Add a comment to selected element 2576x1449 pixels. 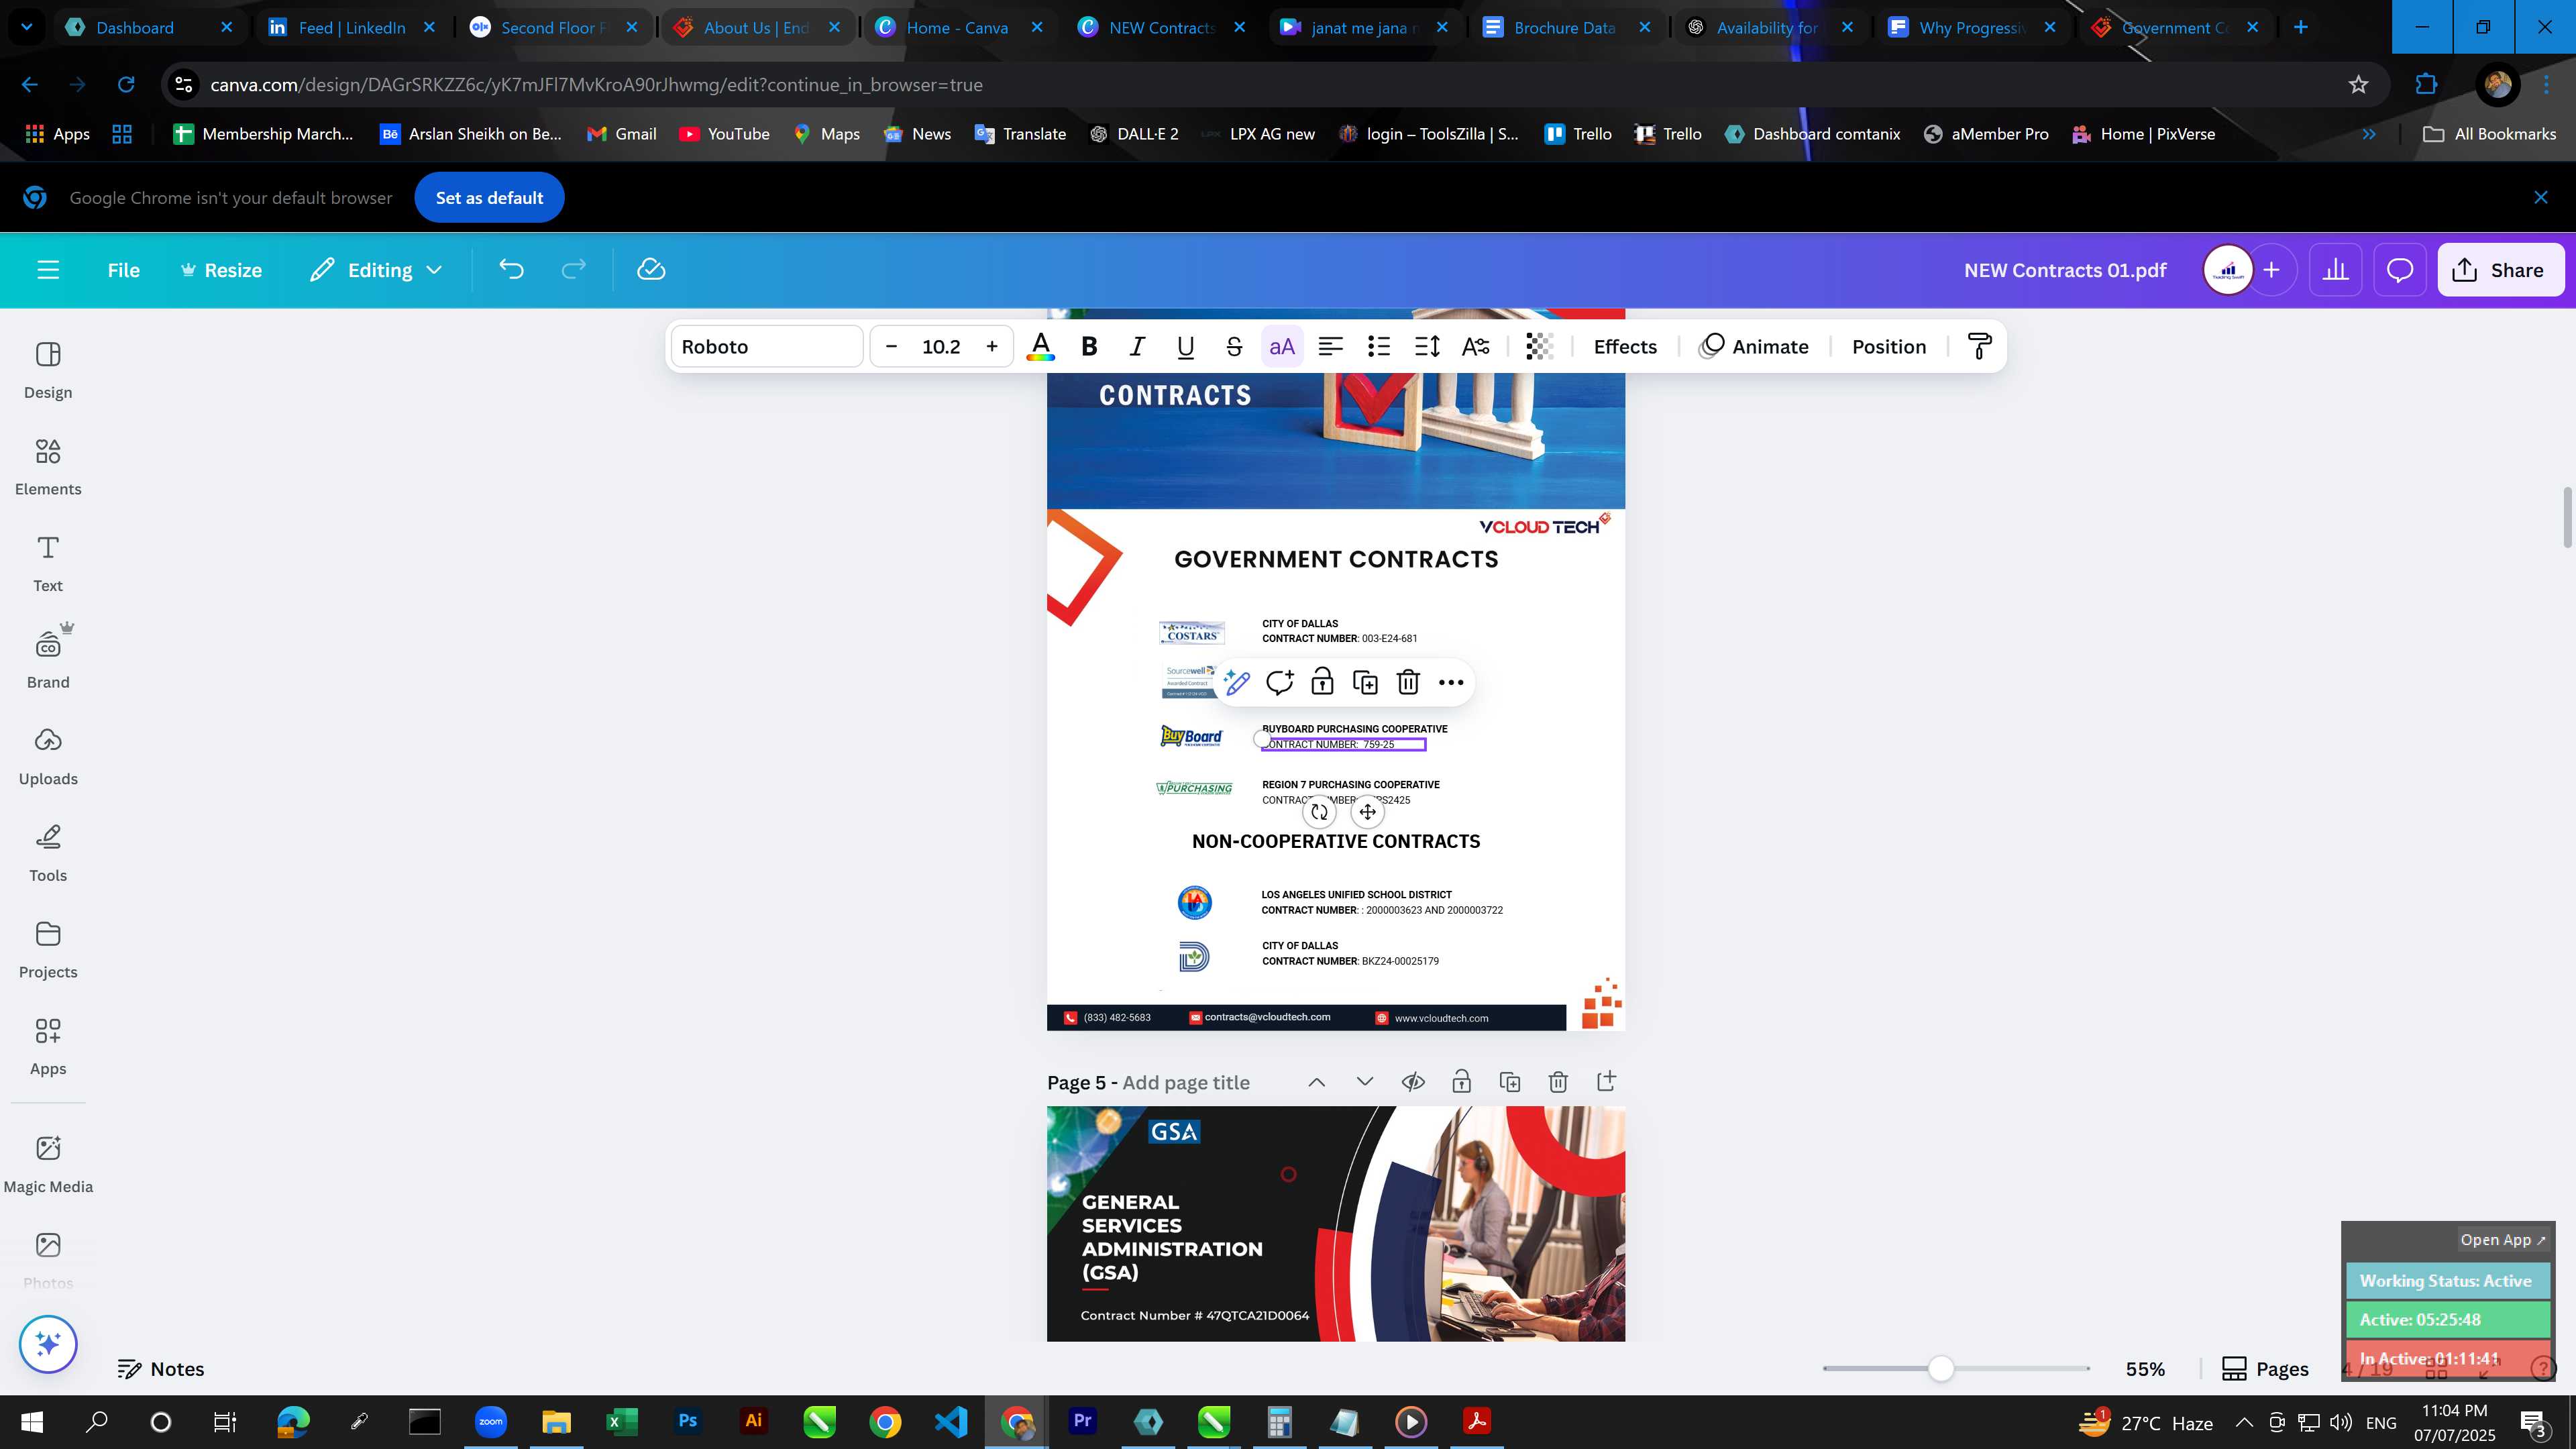[x=1280, y=683]
